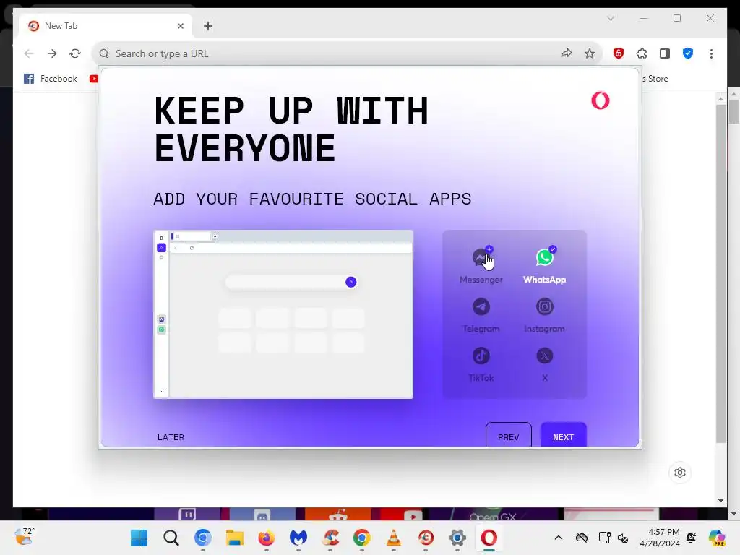Open the extensions puzzle-piece menu
Viewport: 740px width, 555px height.
coord(642,53)
